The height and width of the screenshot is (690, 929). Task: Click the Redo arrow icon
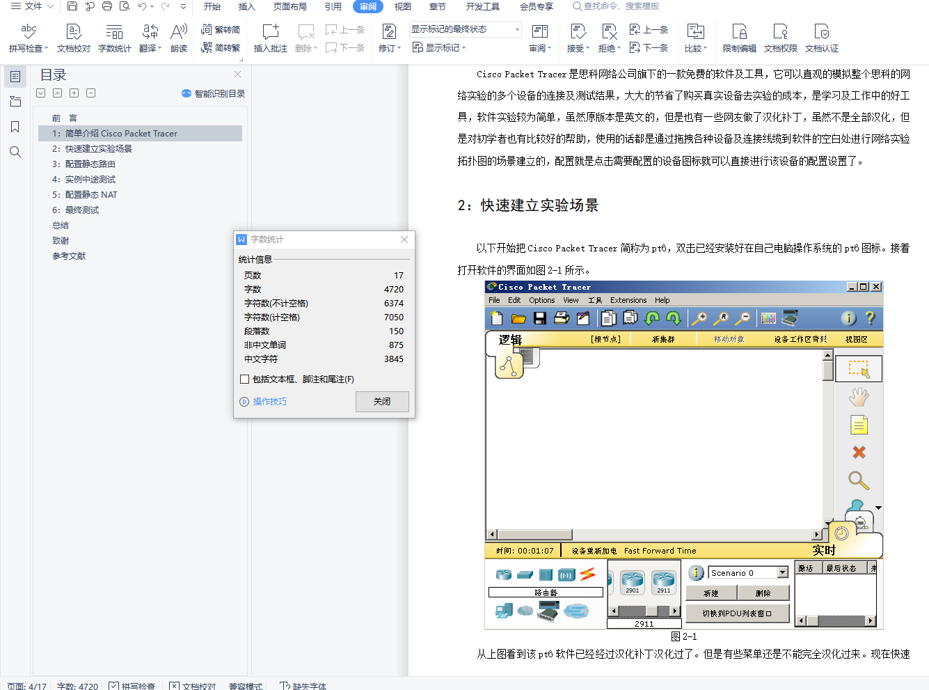coord(165,6)
